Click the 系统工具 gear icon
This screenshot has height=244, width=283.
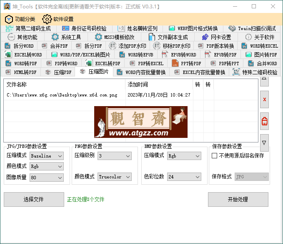coord(55,37)
